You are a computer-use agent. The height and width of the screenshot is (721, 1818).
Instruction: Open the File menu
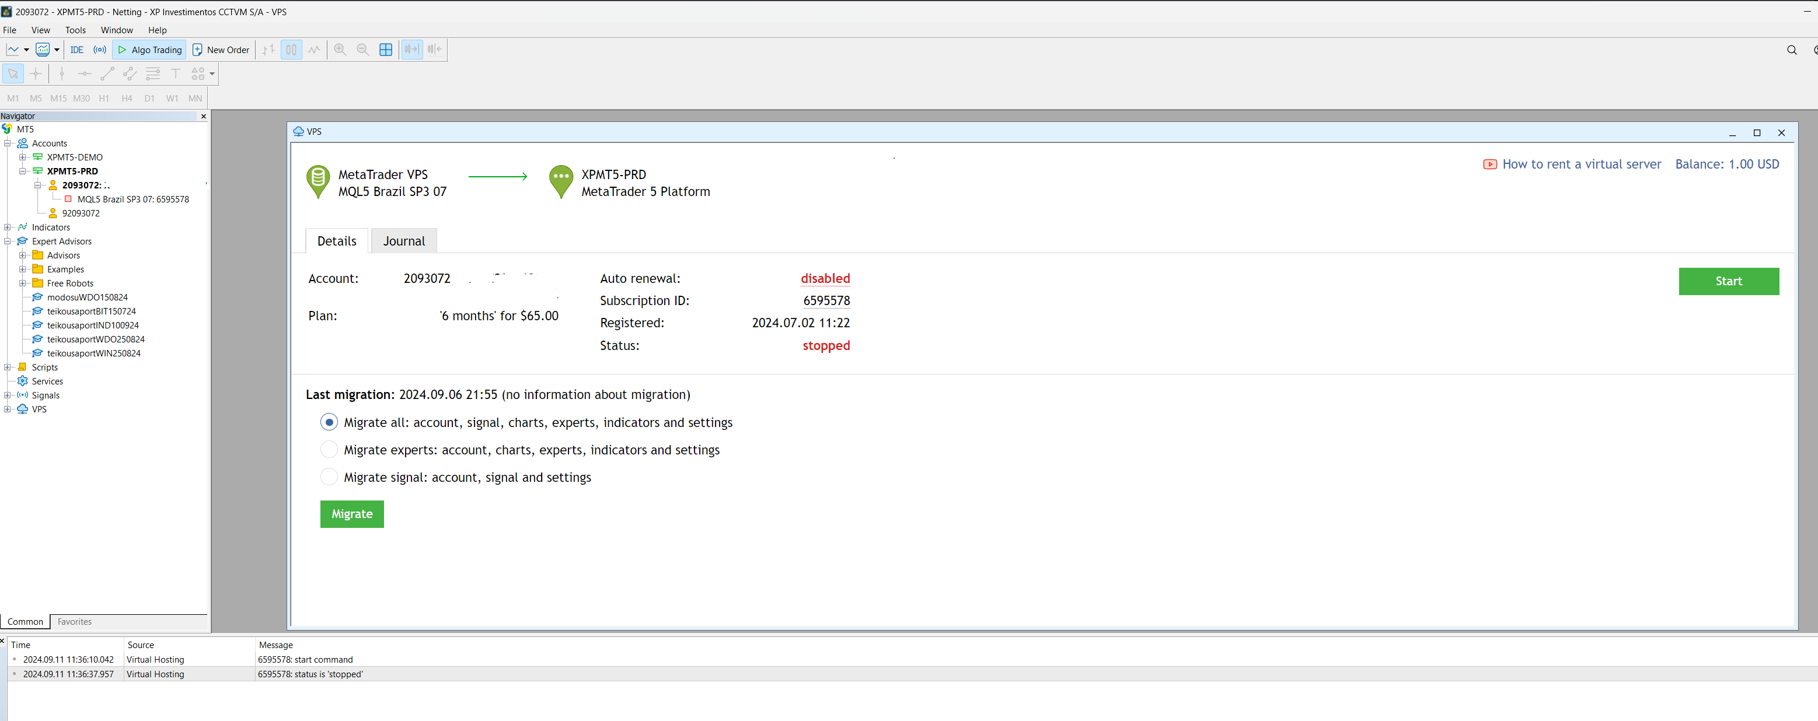10,30
